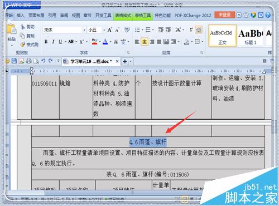
Task: Click the highlighted center align button
Action: click(145, 42)
